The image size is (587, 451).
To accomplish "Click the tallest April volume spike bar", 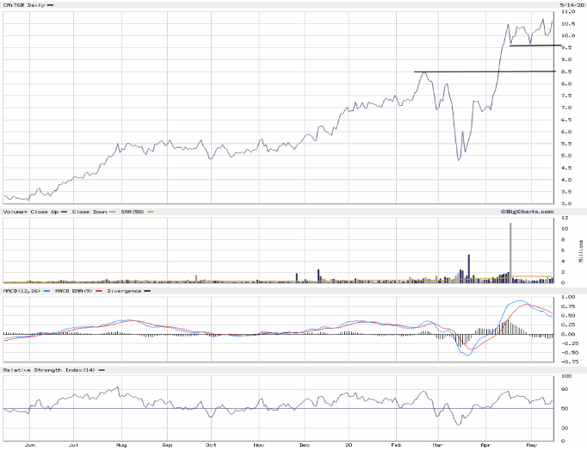I will tap(510, 251).
